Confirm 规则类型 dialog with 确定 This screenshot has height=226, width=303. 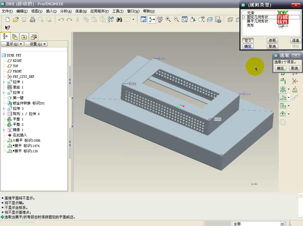coord(248,46)
